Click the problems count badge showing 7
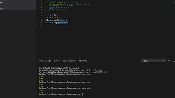Viewport: 175px width, 98px height. point(49,61)
